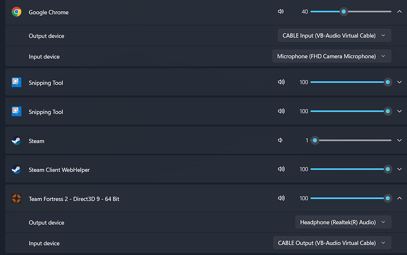Open the Chrome input device Microphone dropdown
The width and height of the screenshot is (407, 255).
click(331, 56)
